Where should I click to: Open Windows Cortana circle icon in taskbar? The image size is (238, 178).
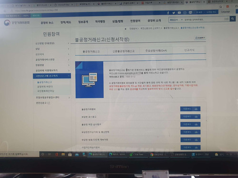tap(43, 154)
